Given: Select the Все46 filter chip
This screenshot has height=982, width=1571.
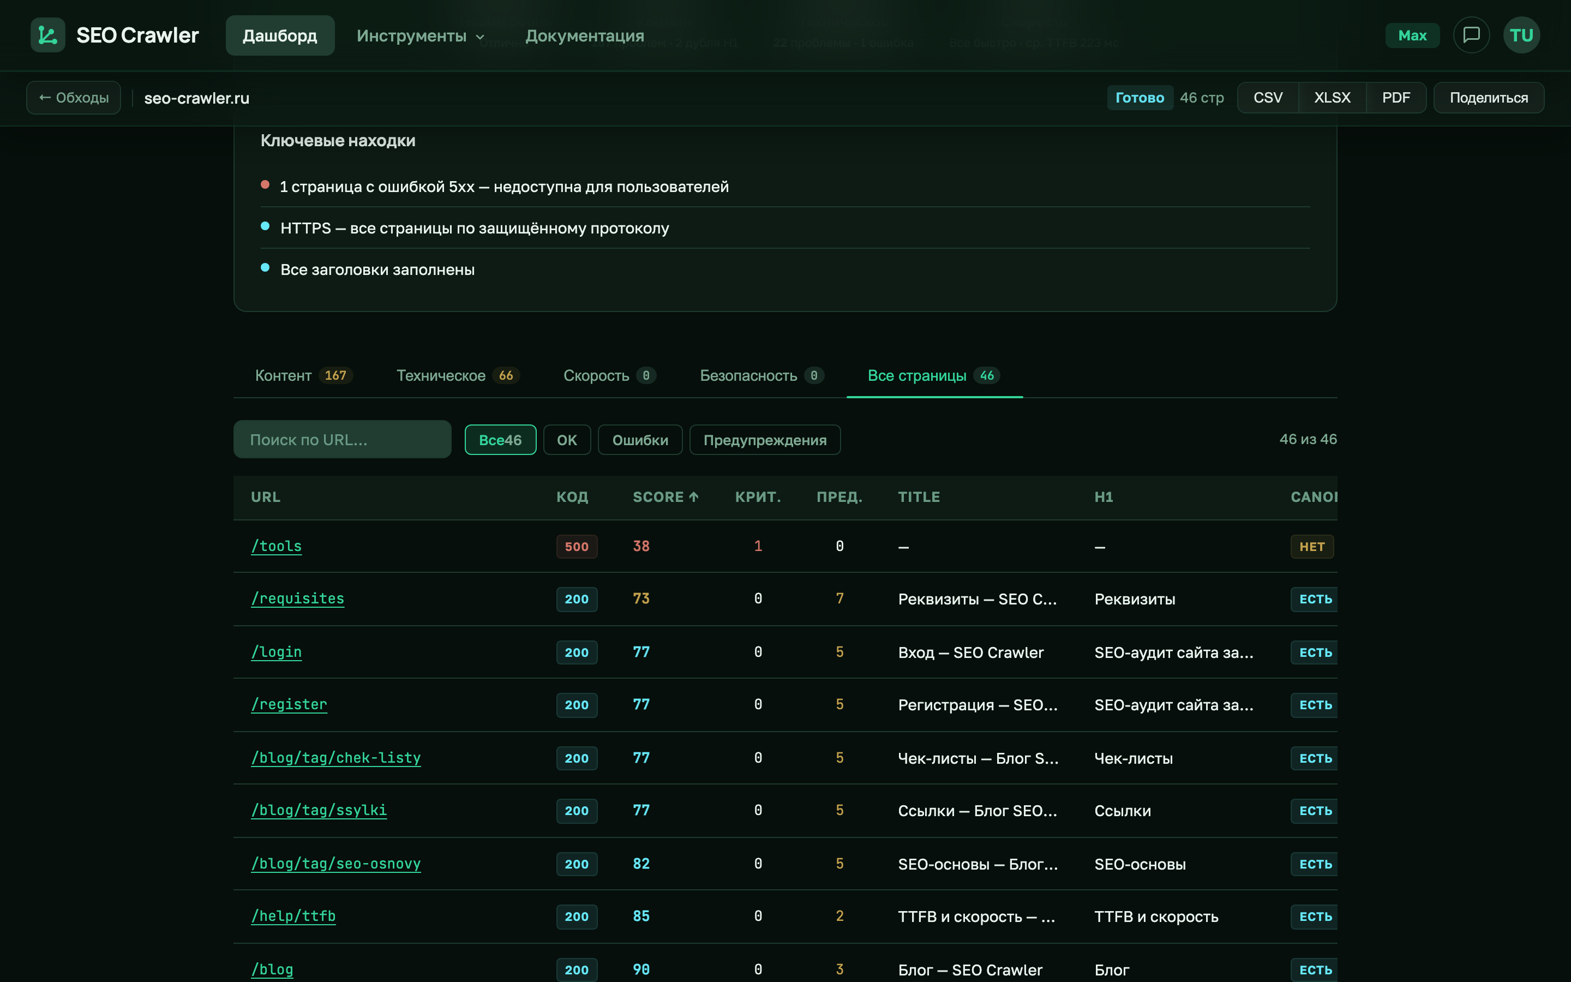Looking at the screenshot, I should (500, 440).
